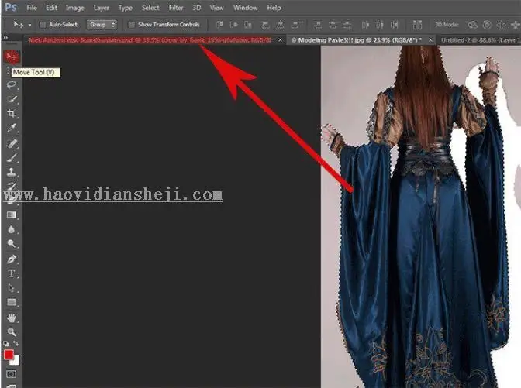Viewport: 521px width, 388px height.
Task: Click Distribute Top Edges icon
Action: [x=318, y=25]
